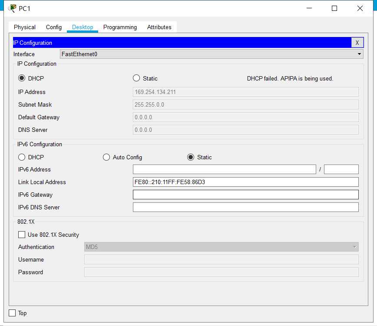This screenshot has height=326, width=377.
Task: Close the PC1 window
Action: (360, 8)
